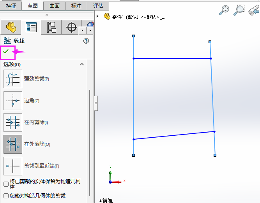Viewport: 260px width, 203px height.
Task: Switch to the 特征 tab
Action: [x=11, y=6]
